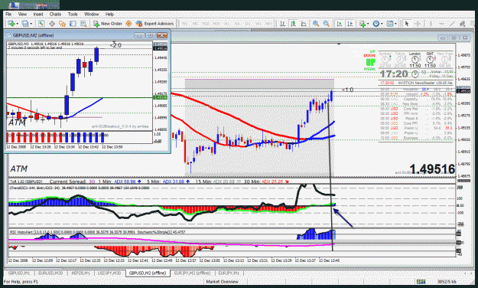Screen dimensions: 478x288
Task: Expand the Indicators dropdown arrow
Action: [x=368, y=24]
